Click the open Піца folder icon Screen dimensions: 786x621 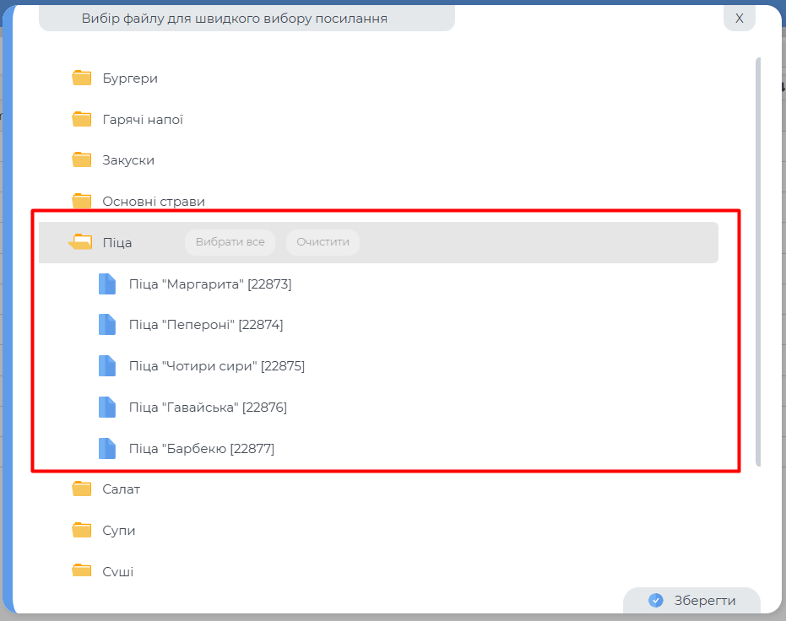click(x=81, y=243)
